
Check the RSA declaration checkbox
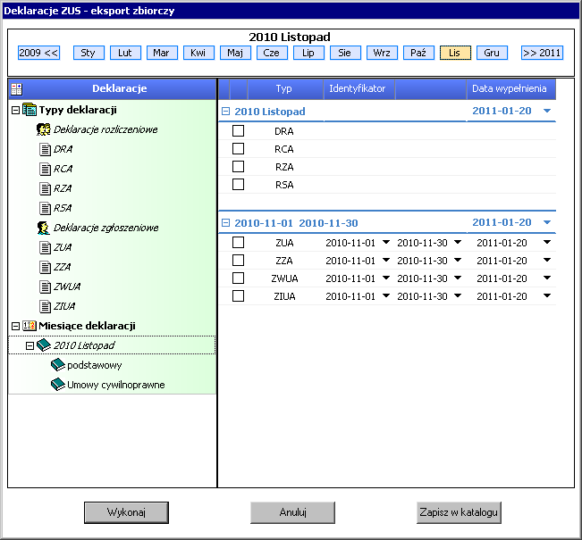239,184
